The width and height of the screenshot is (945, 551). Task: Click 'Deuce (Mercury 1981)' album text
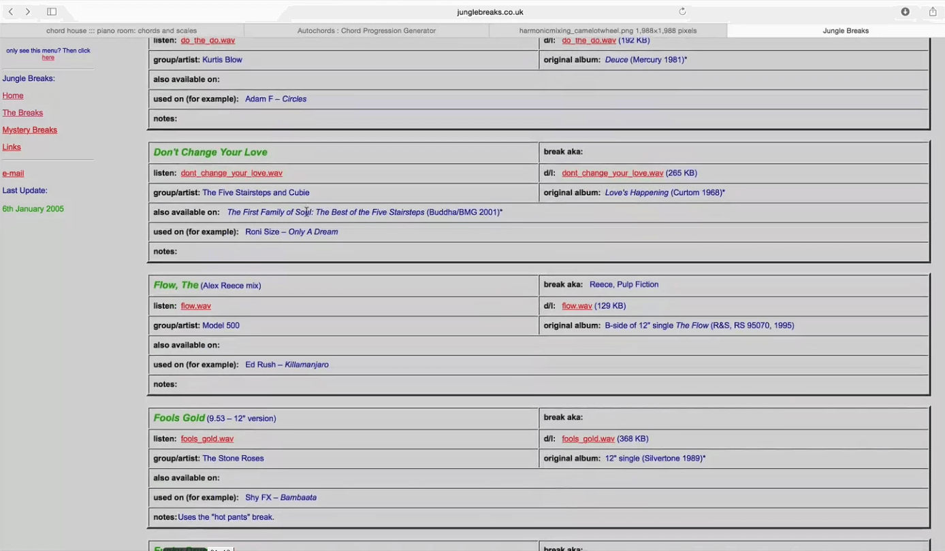[646, 60]
